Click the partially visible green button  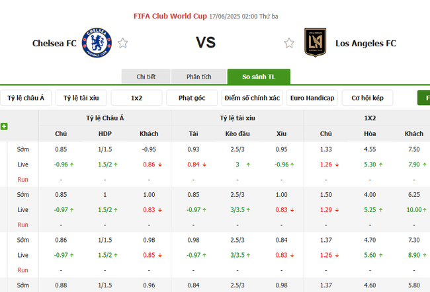pyautogui.click(x=423, y=98)
